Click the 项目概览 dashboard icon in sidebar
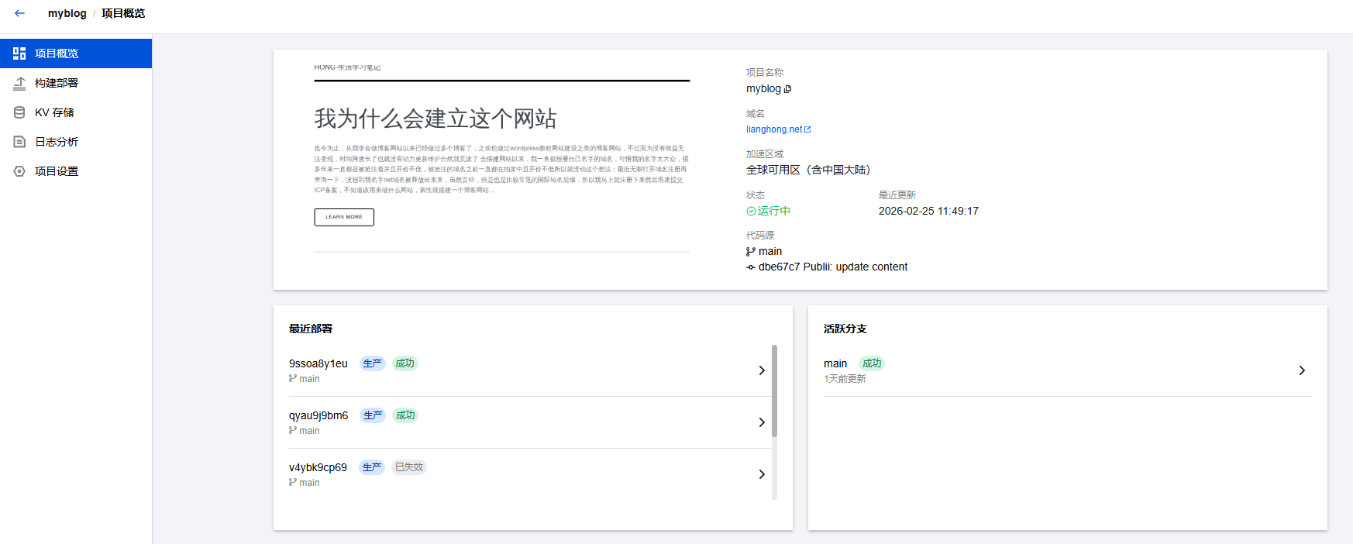Screen dimensions: 1353x544 19,53
